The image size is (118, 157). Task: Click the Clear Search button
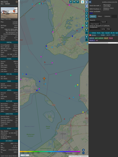pyautogui.click(x=95, y=24)
